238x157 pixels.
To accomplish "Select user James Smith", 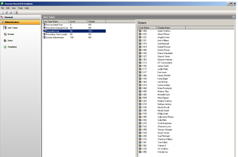I will pyautogui.click(x=163, y=66).
